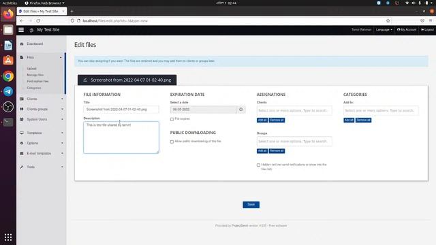
Task: Expand the Tools section arrow
Action: point(62,167)
